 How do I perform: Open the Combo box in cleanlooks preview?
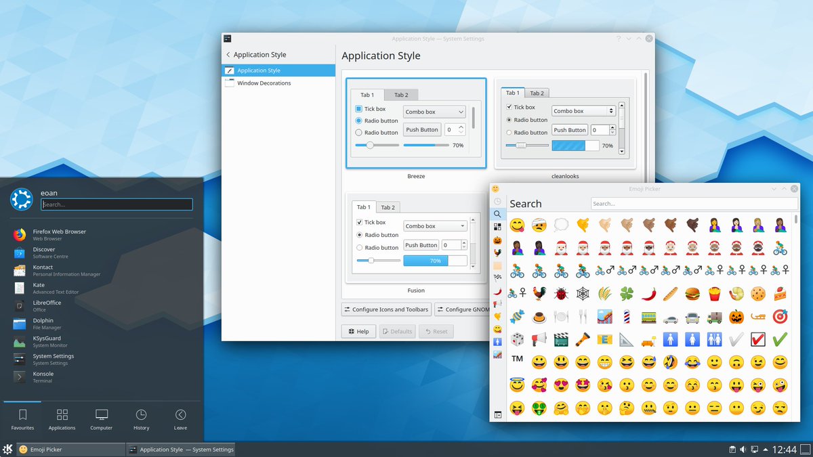point(583,110)
